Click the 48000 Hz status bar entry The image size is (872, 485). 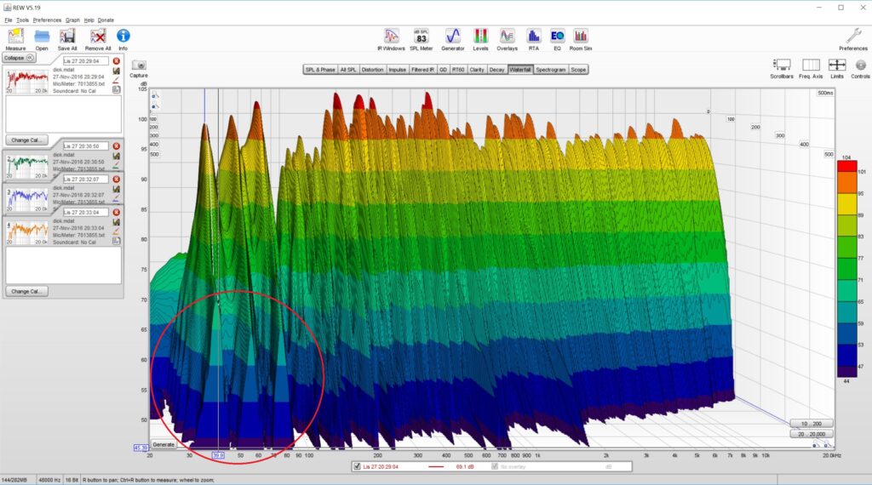point(49,479)
